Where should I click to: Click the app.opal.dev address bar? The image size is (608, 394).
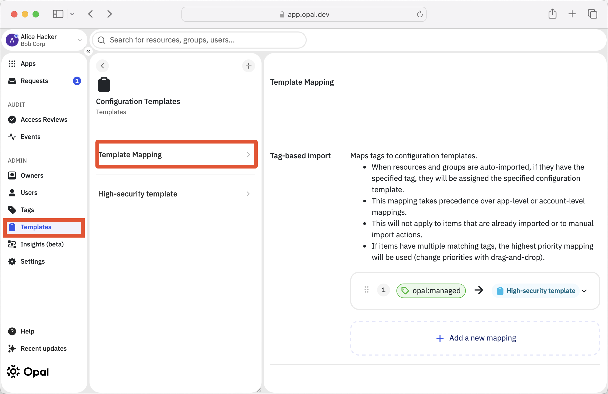point(304,14)
